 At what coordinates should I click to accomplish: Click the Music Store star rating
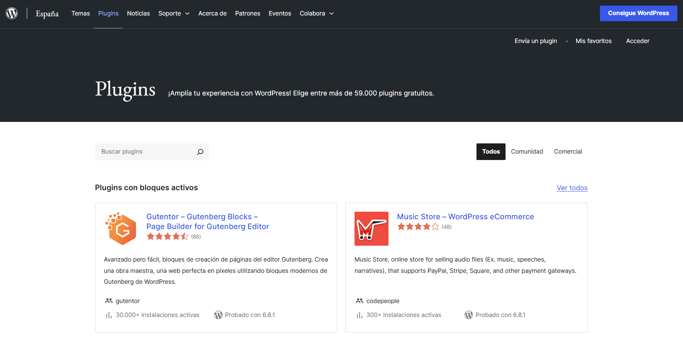(x=418, y=227)
